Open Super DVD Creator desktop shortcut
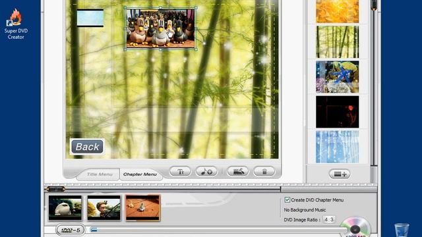 16,24
